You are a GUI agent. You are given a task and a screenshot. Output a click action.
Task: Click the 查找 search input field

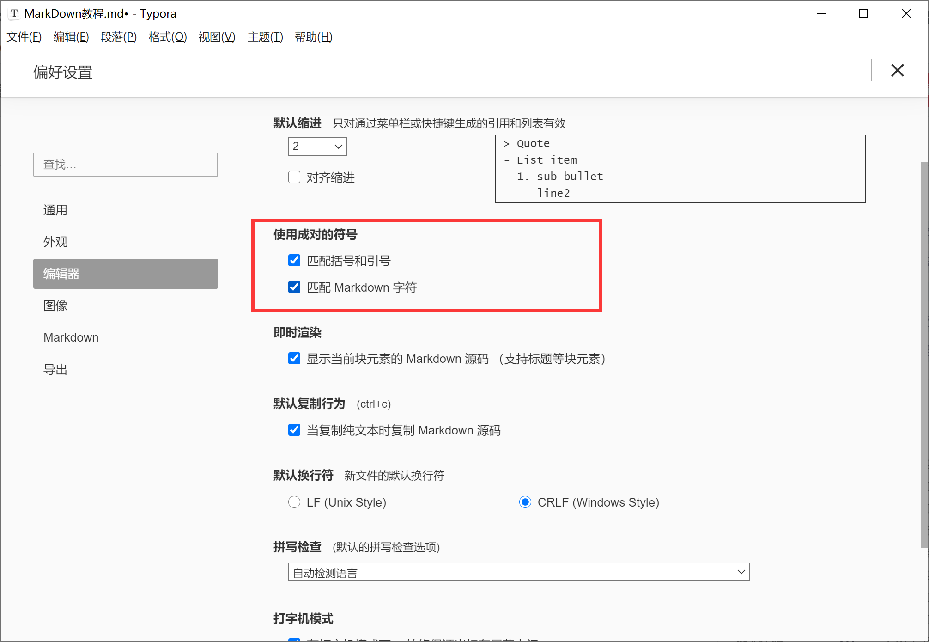(x=126, y=165)
